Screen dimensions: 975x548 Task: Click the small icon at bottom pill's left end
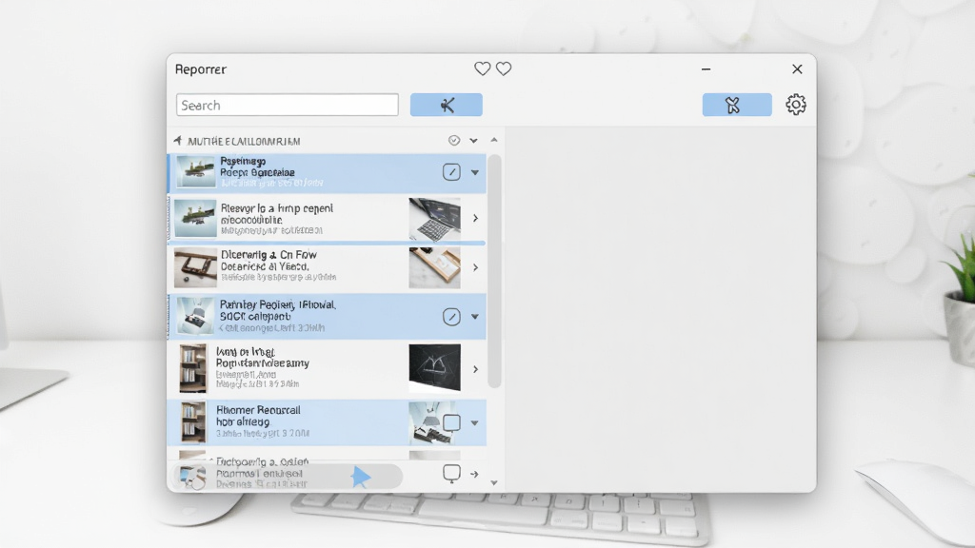point(192,477)
